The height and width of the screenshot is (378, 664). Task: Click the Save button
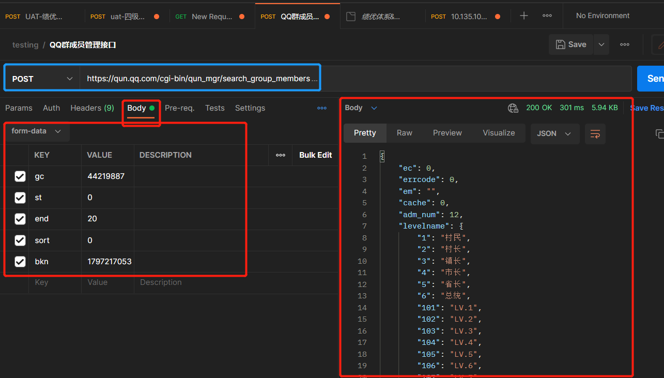pyautogui.click(x=572, y=44)
